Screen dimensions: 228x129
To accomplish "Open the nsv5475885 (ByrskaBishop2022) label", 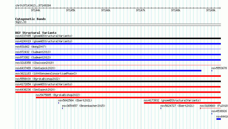I will (x=58, y=95).
